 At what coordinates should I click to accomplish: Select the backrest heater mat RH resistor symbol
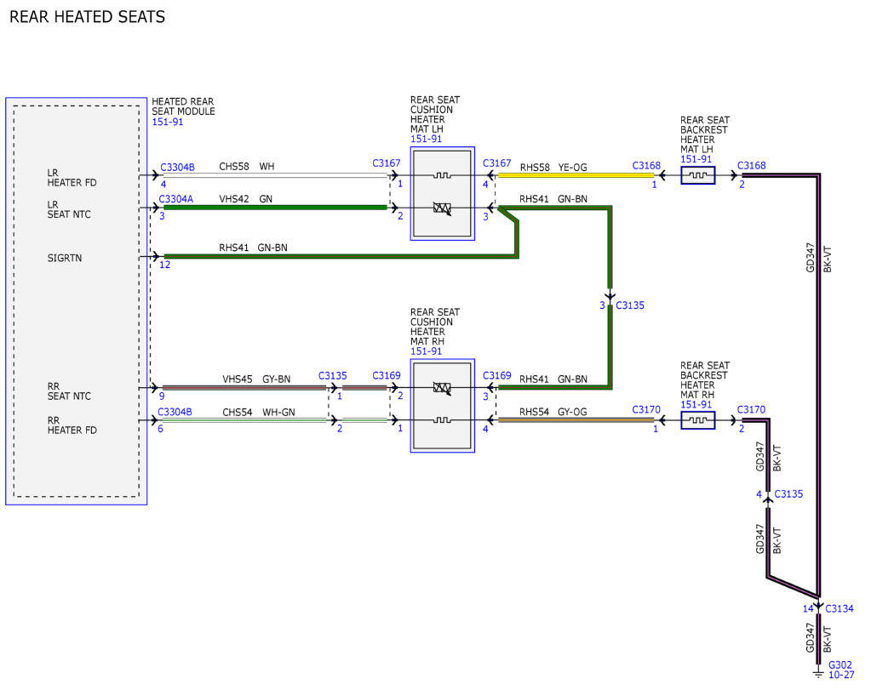coord(698,420)
